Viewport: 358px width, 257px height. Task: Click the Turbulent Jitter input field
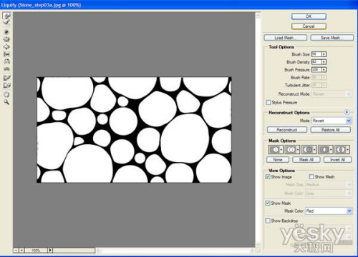pyautogui.click(x=316, y=85)
